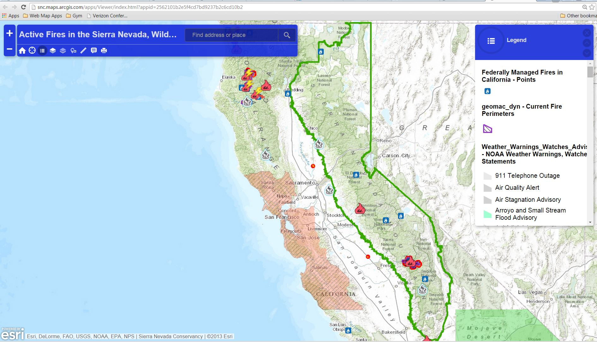Click the Print icon in toolbar
The height and width of the screenshot is (342, 597).
tap(104, 51)
